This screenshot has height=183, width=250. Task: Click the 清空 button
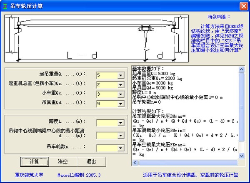coord(63,162)
